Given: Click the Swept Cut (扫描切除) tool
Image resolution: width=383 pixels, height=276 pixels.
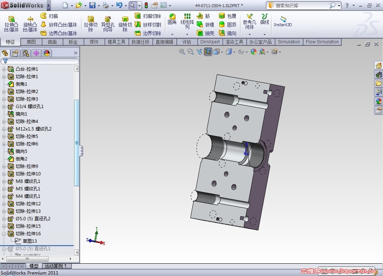Looking at the screenshot, I should point(148,16).
